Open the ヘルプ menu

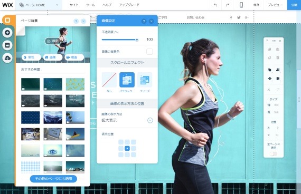(107, 5)
